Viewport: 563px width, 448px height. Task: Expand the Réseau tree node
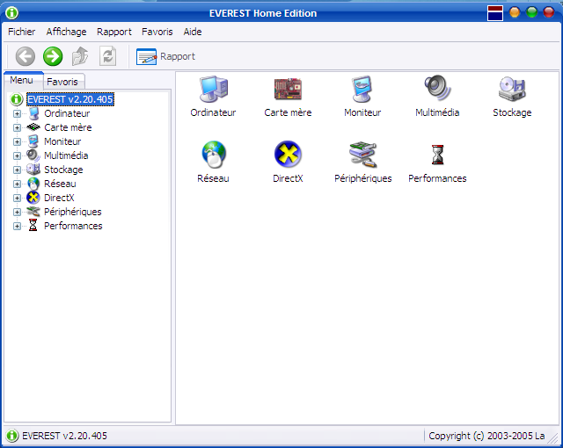(x=17, y=184)
